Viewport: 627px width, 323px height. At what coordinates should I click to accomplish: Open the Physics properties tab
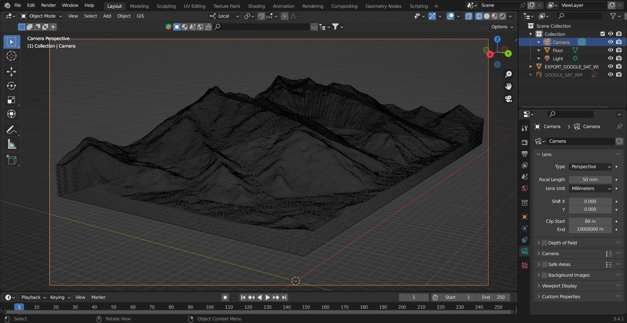tap(524, 228)
